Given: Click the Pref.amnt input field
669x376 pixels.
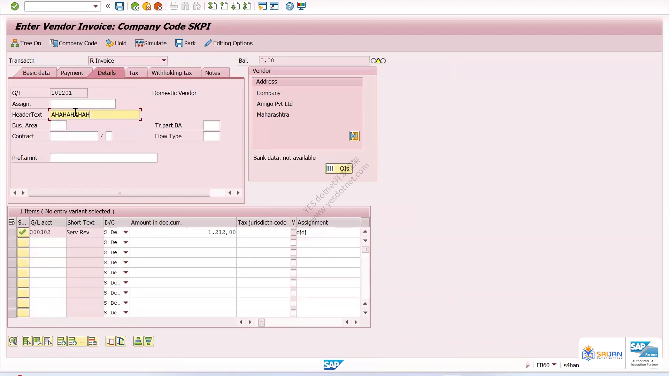Looking at the screenshot, I should [x=103, y=158].
